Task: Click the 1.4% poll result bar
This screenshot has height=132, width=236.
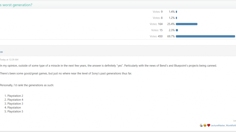Action: (176, 12)
